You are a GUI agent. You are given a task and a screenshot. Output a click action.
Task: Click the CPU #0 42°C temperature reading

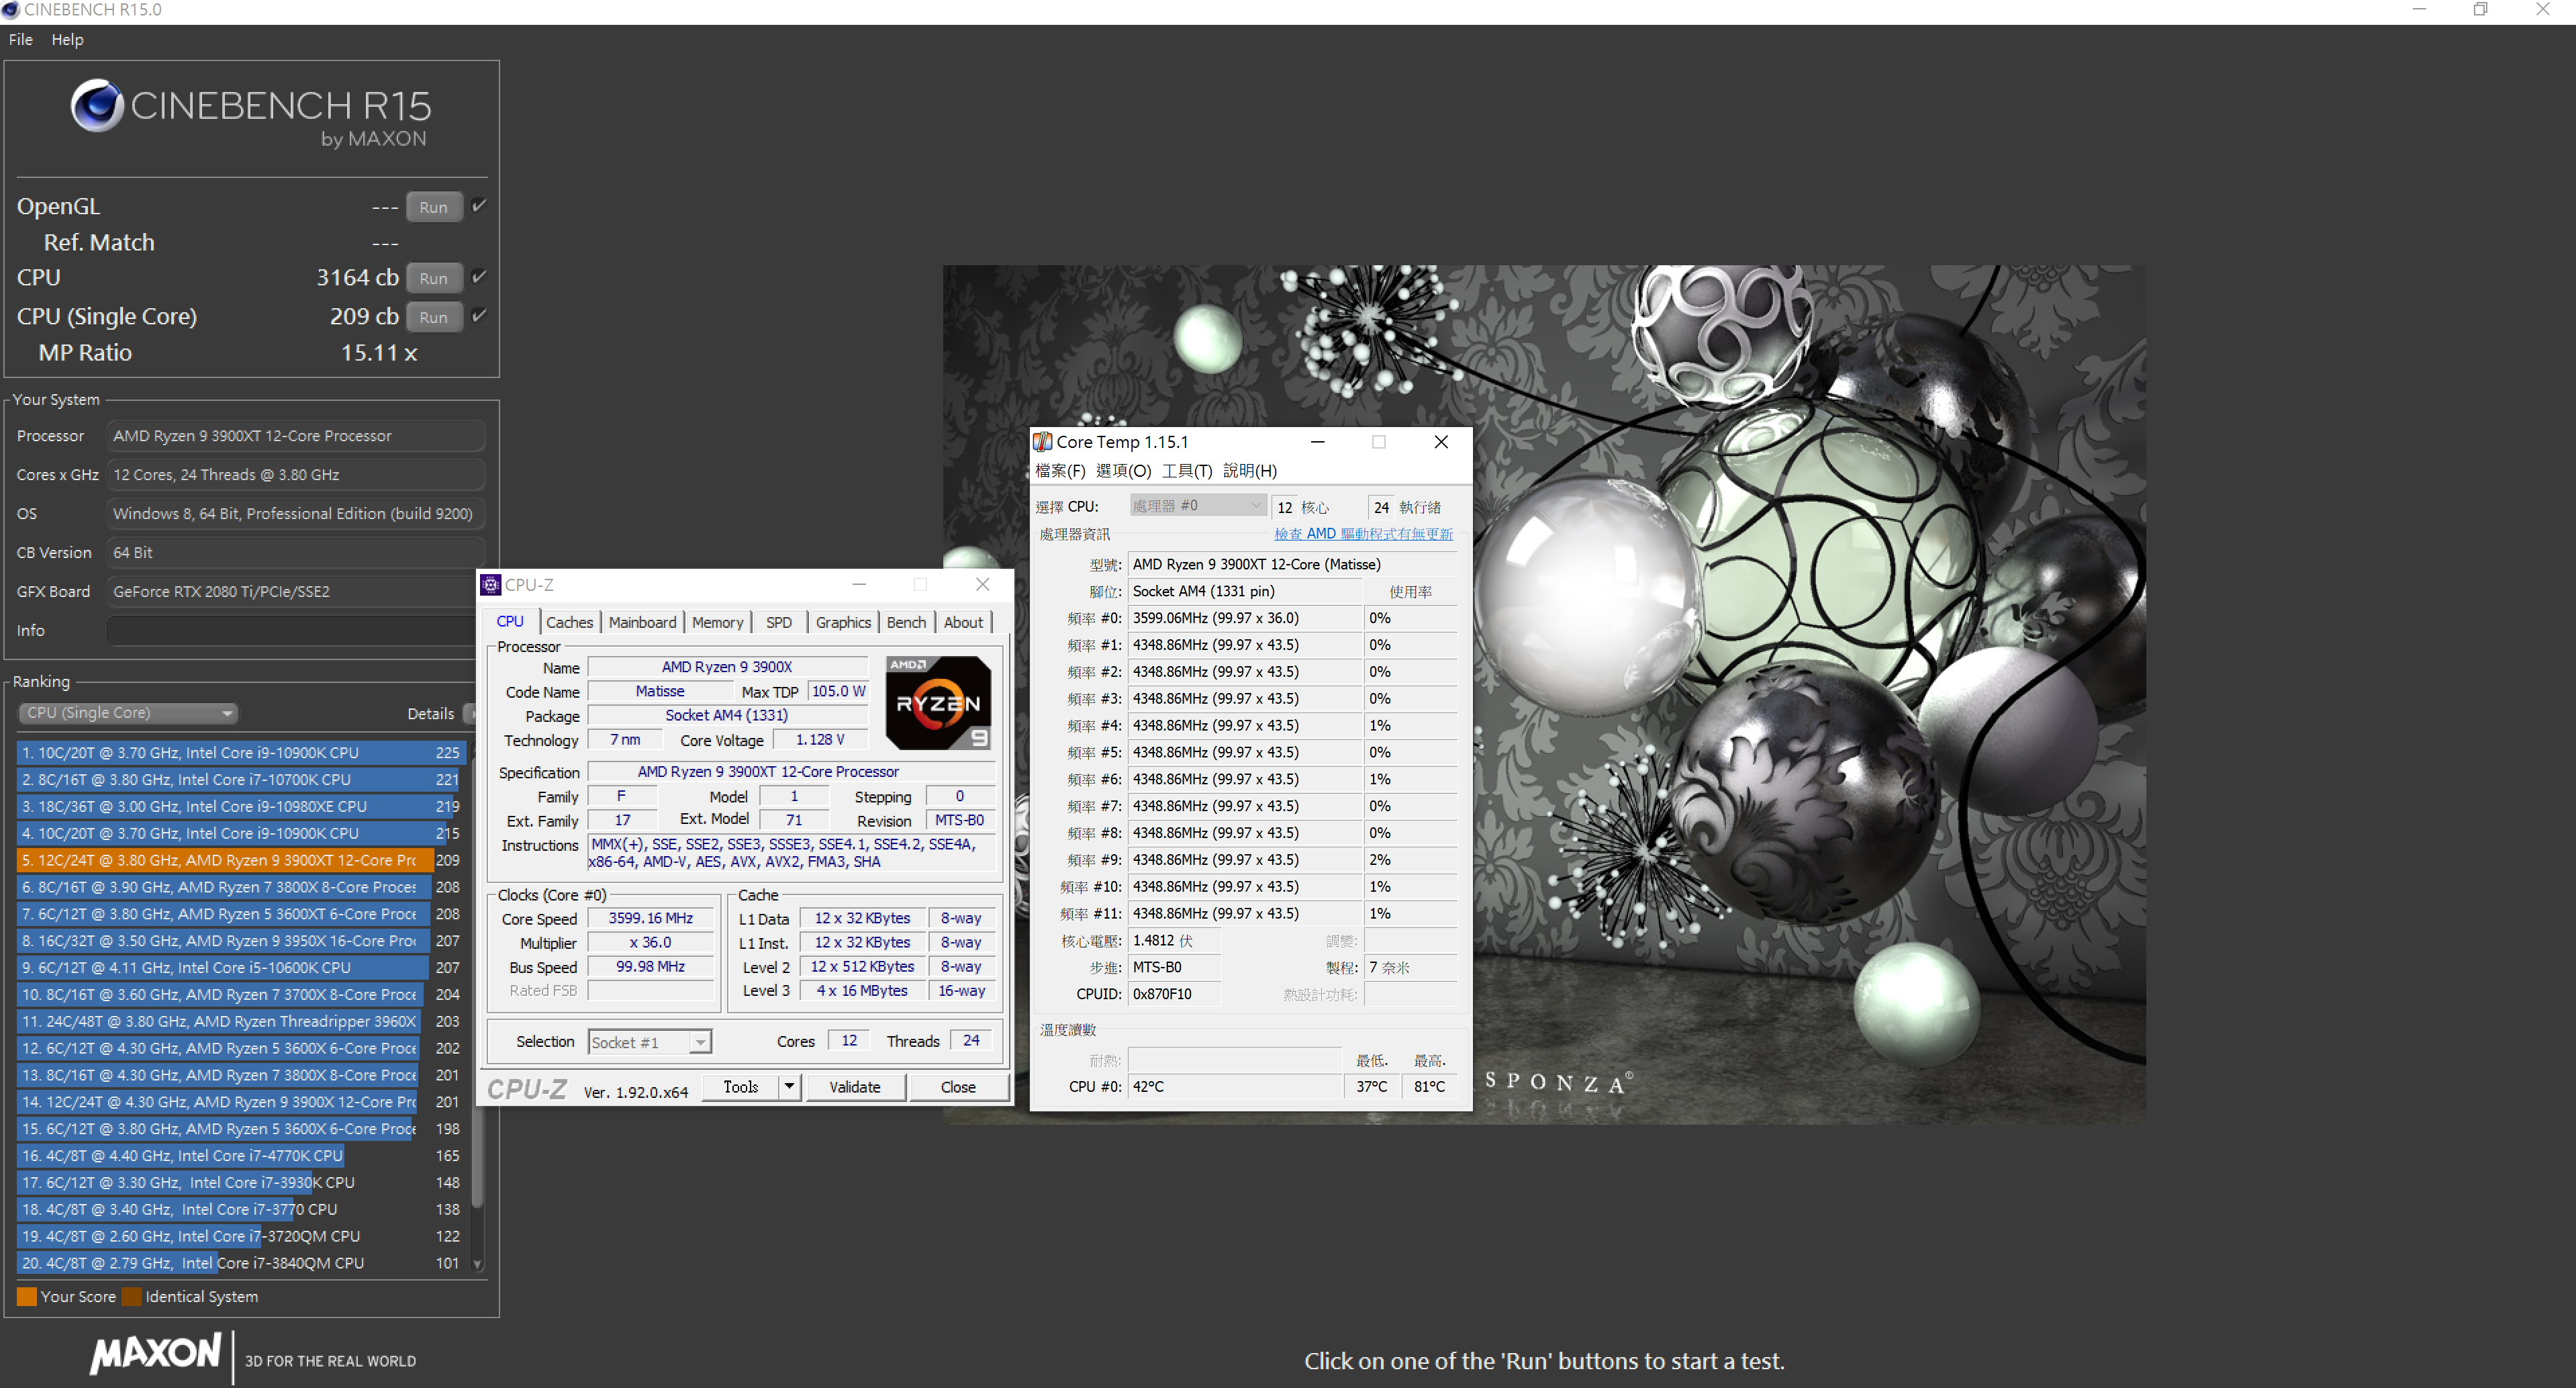tap(1235, 1087)
